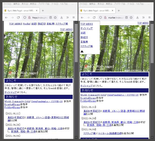Click the shield tracking protection icon, left window
Viewport: 155px width, 141px height.
[x=25, y=17]
